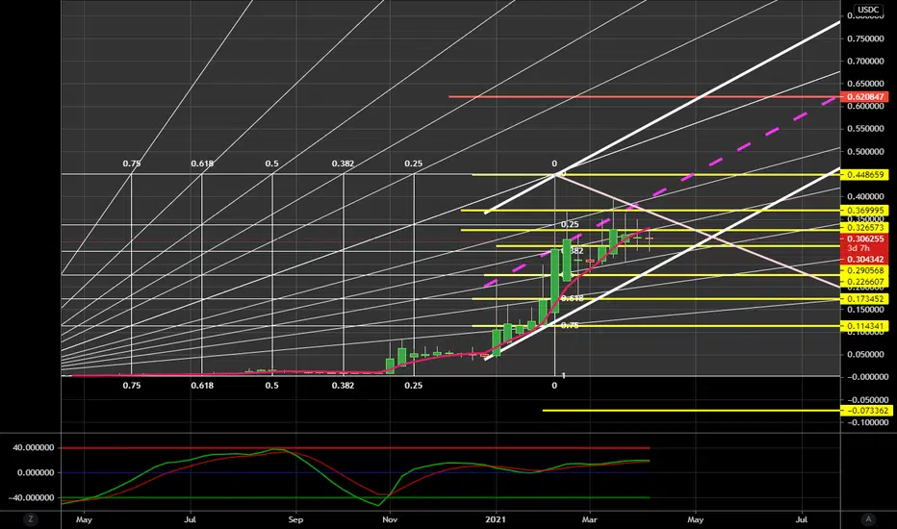Click the Z timezone button in bottom-left corner
The width and height of the screenshot is (897, 529).
pyautogui.click(x=31, y=519)
